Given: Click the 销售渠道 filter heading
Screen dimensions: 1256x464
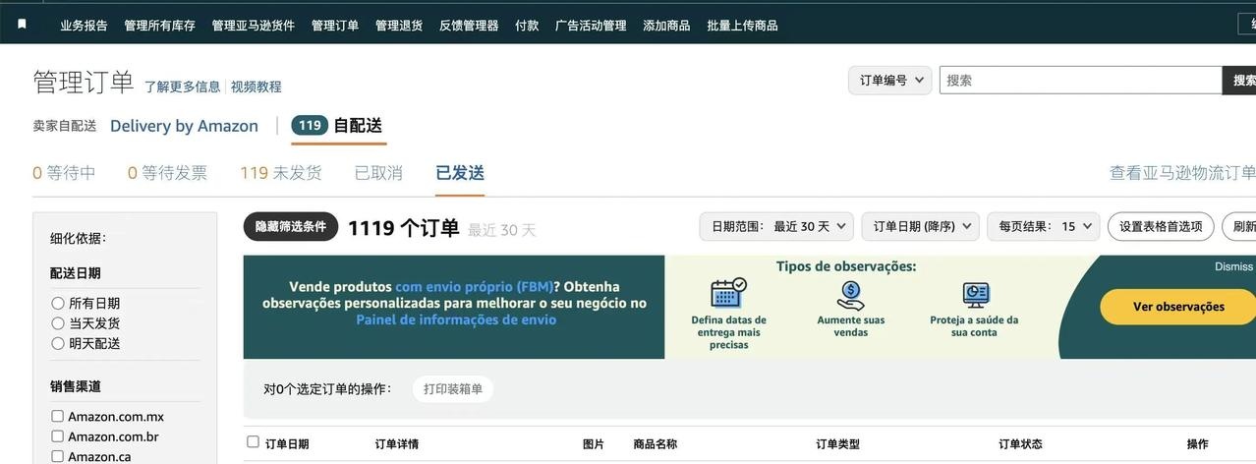Looking at the screenshot, I should click(76, 386).
